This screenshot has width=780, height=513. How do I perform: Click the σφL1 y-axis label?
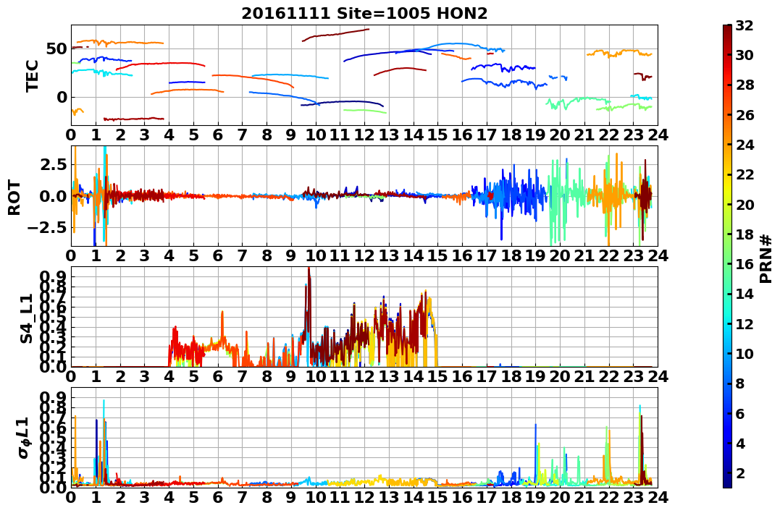pos(25,438)
